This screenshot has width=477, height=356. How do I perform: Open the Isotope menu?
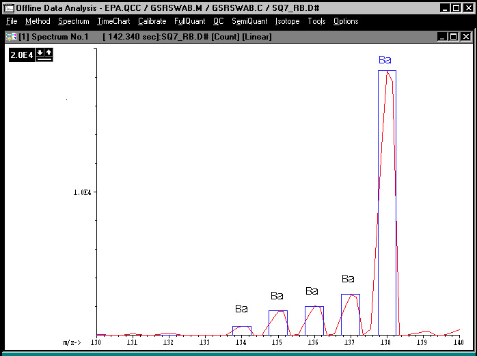tap(287, 21)
